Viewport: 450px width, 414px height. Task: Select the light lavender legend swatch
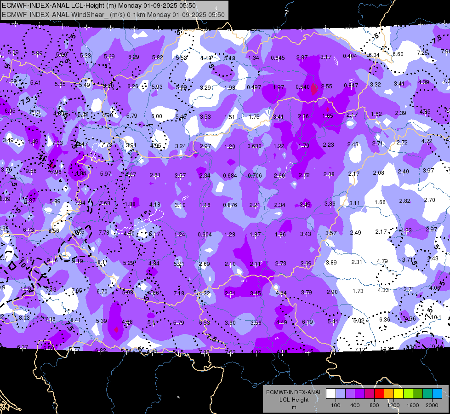(341, 394)
